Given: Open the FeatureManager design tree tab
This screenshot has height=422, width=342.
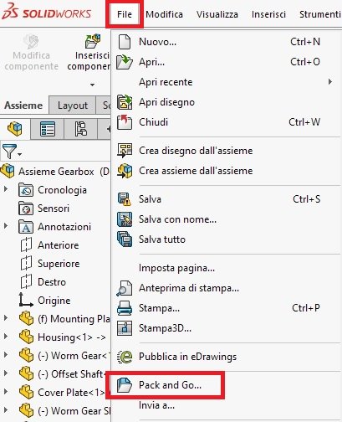Looking at the screenshot, I should pos(15,129).
